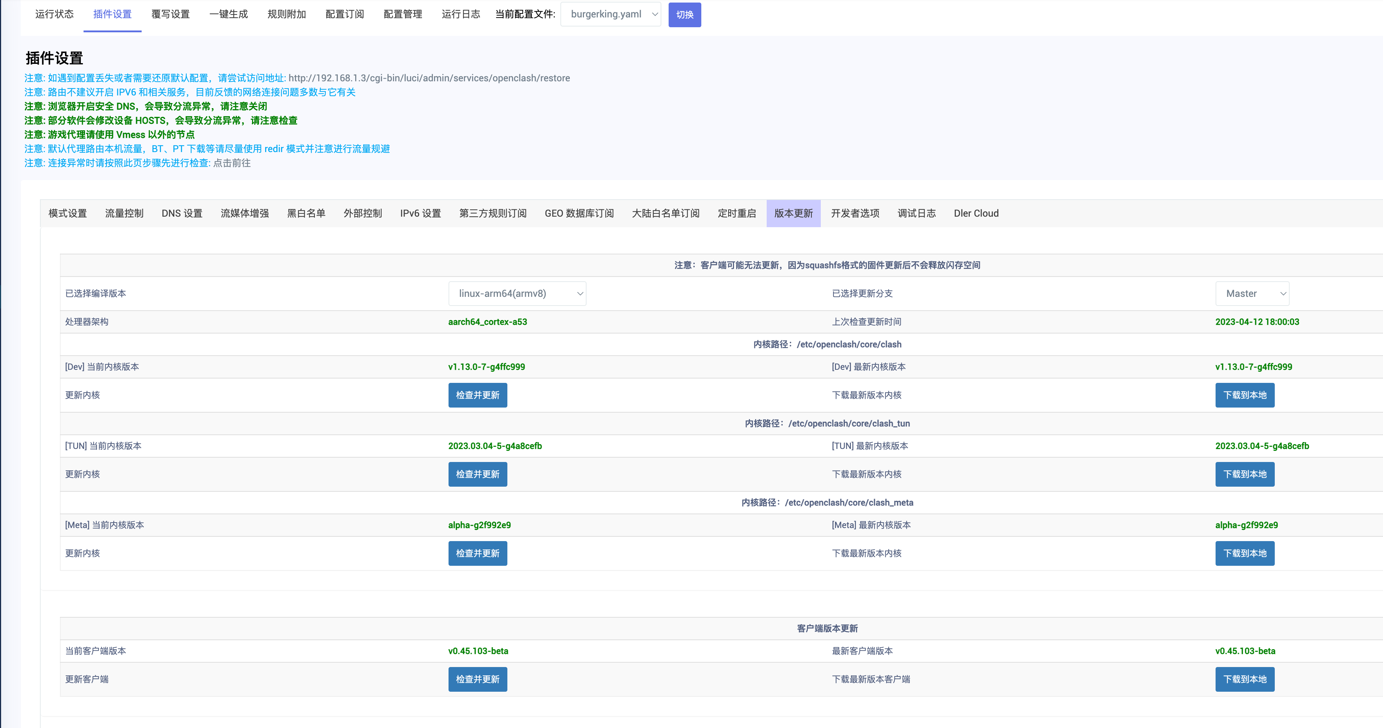Open 运行日志 tab
This screenshot has width=1383, height=728.
[x=460, y=15]
